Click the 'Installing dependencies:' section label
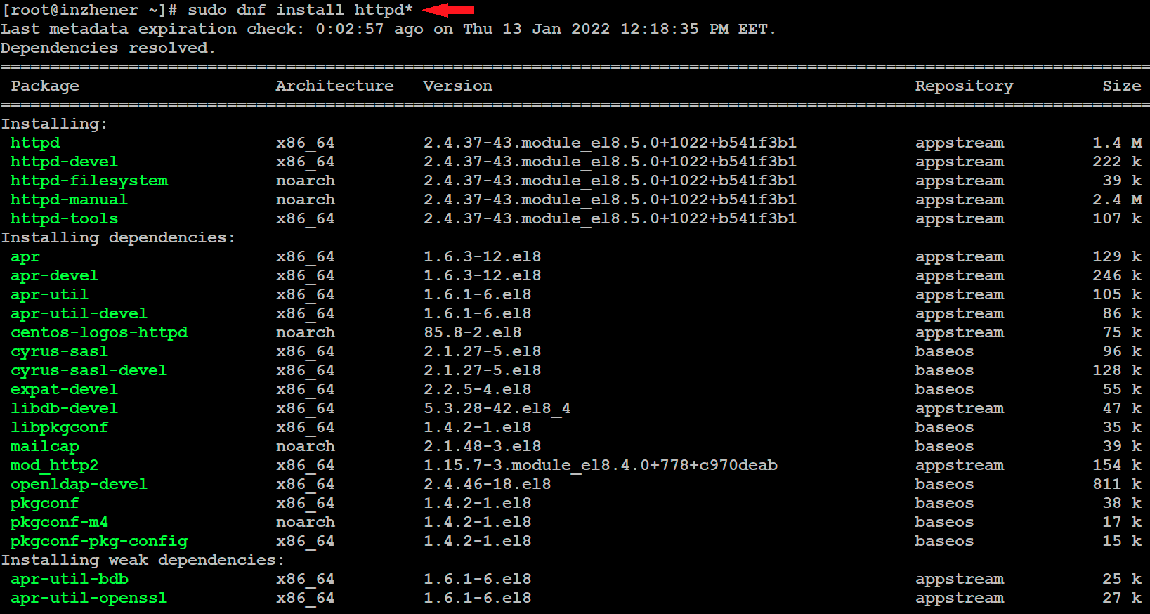Image resolution: width=1150 pixels, height=614 pixels. [x=118, y=237]
